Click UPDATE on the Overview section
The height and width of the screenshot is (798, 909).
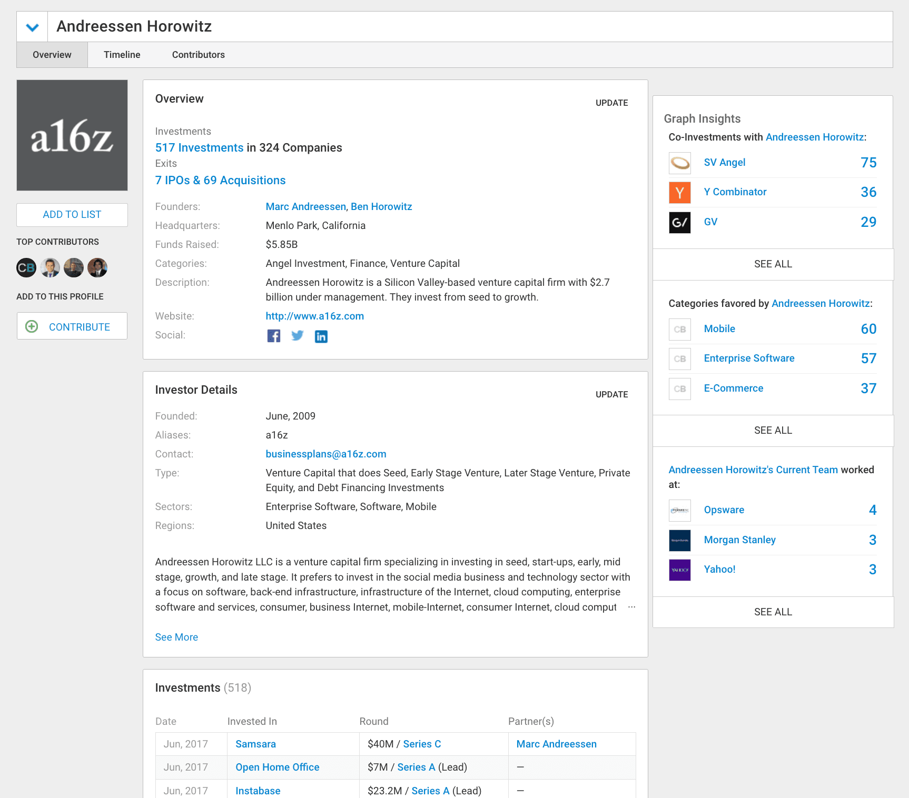pos(611,103)
